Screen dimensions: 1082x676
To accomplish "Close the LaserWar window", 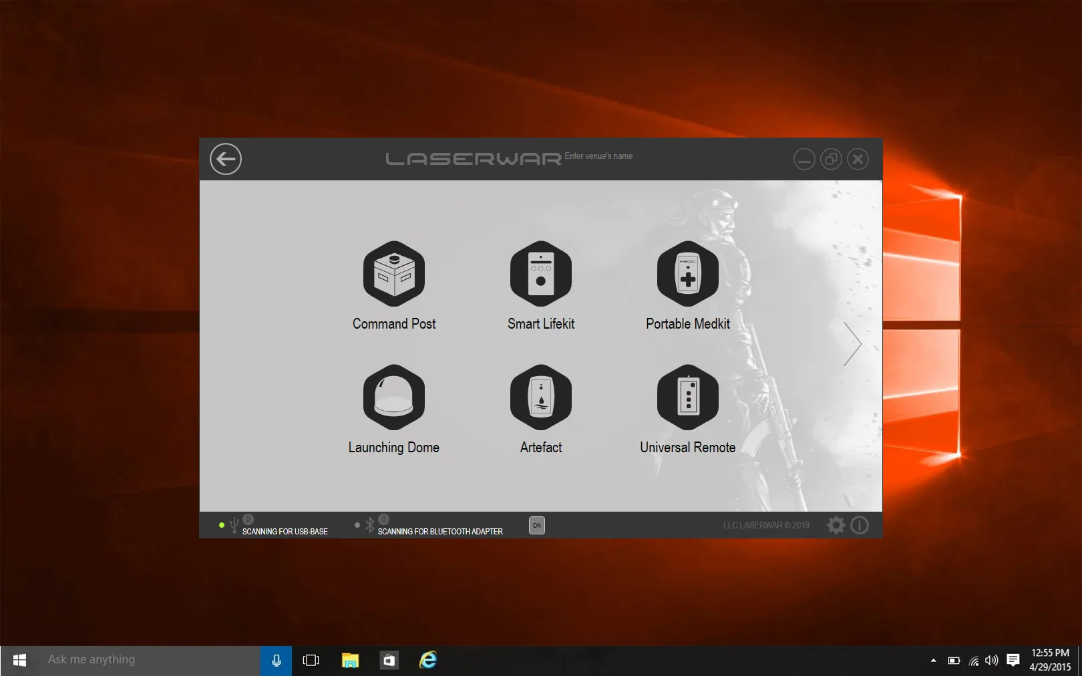I will coord(858,159).
